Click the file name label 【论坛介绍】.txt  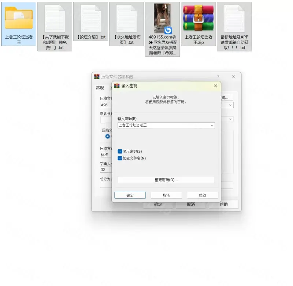(x=90, y=37)
